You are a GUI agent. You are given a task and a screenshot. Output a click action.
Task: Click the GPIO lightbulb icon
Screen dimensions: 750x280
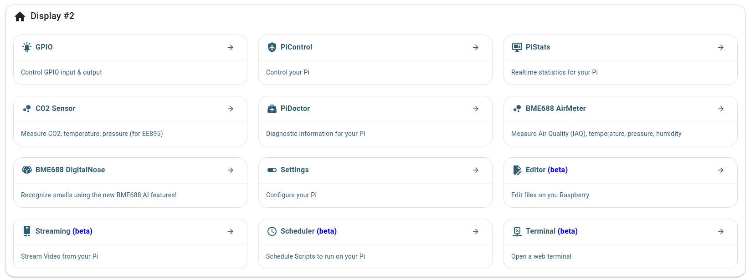pos(26,47)
